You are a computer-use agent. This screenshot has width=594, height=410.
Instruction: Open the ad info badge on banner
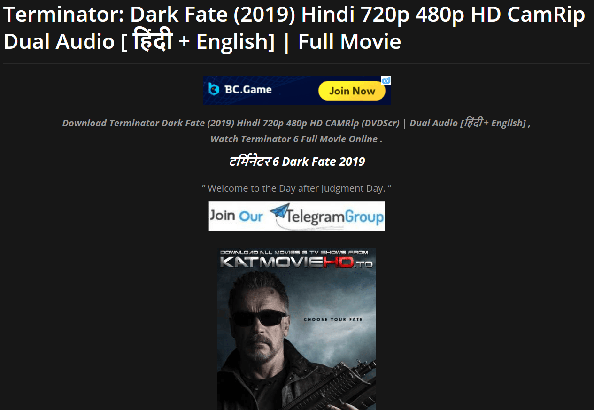click(386, 81)
